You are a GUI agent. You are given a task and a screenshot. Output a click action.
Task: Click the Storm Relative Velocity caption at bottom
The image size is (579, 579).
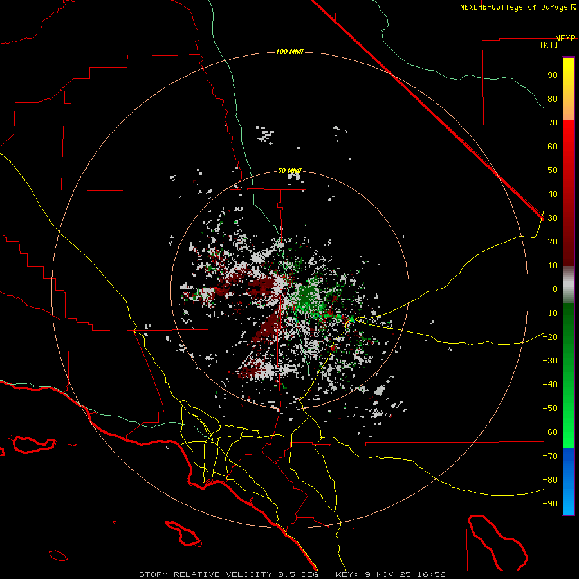tap(292, 574)
